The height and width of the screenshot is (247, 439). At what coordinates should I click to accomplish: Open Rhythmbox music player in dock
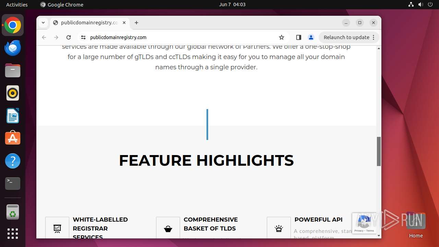[x=13, y=93]
